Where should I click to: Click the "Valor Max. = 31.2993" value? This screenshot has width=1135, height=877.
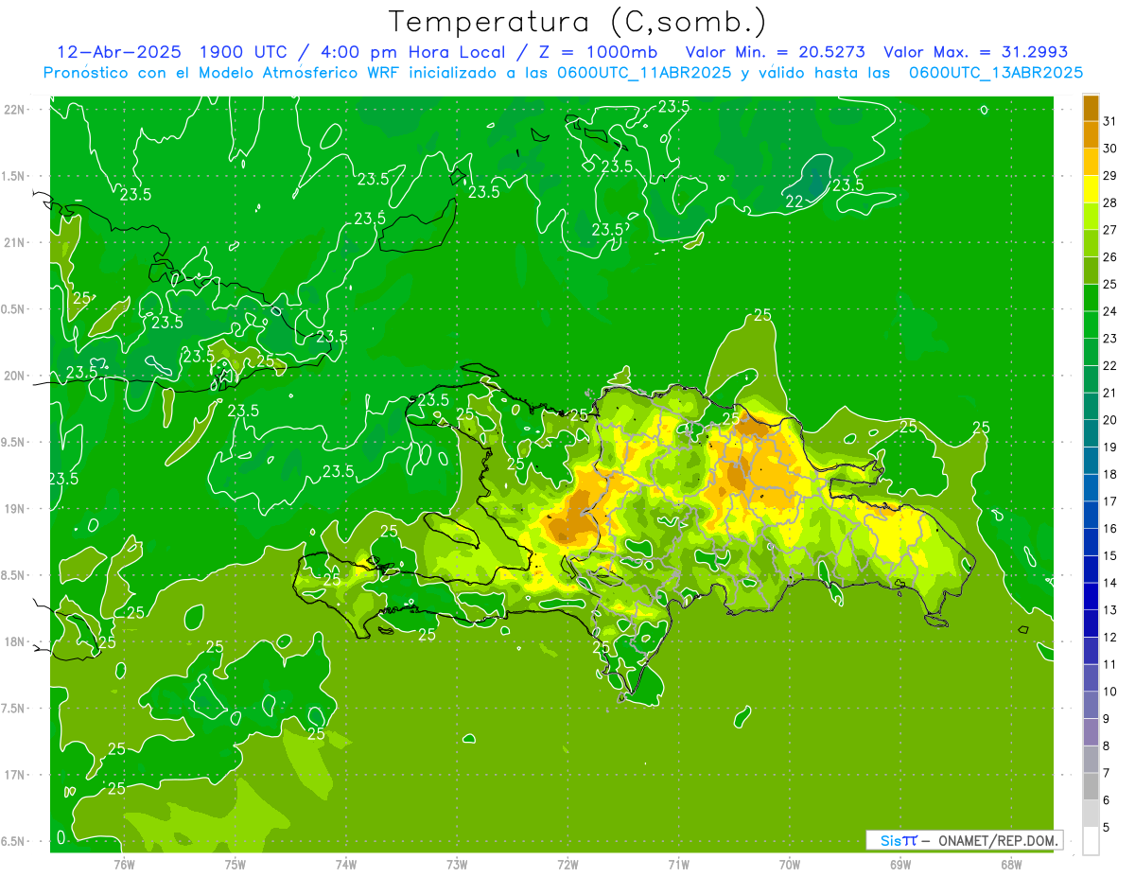[976, 52]
